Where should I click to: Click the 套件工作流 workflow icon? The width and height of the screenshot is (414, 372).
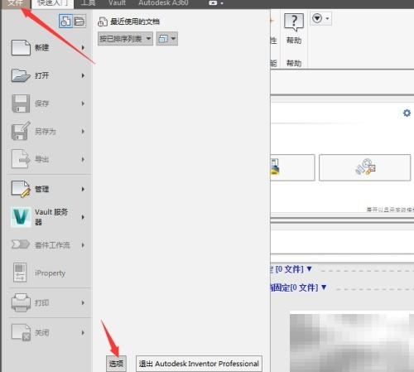pyautogui.click(x=21, y=244)
